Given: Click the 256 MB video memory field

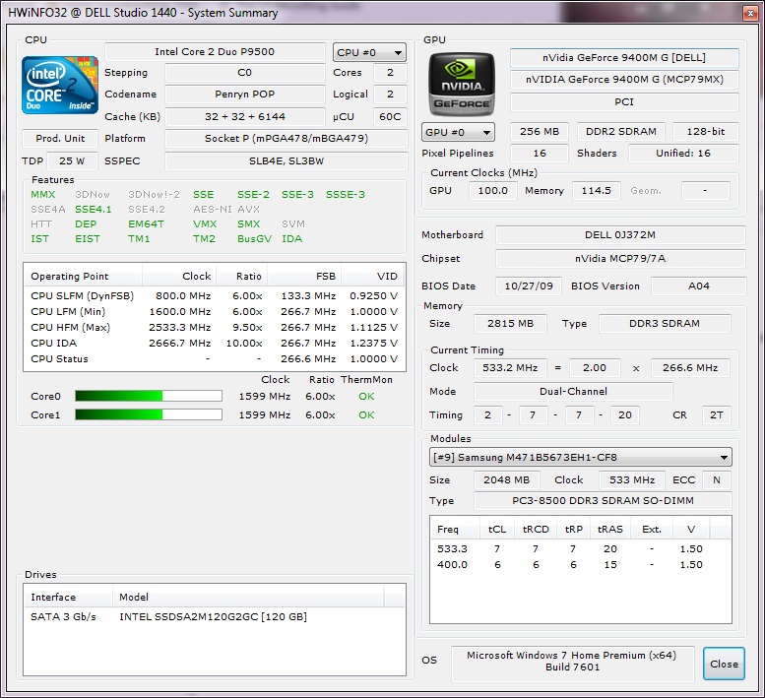Looking at the screenshot, I should click(540, 131).
